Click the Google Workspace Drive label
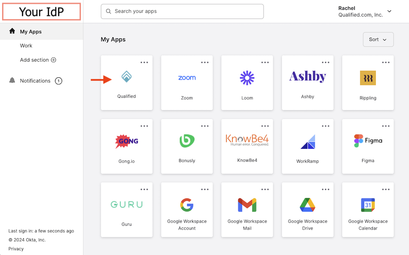 [307, 225]
